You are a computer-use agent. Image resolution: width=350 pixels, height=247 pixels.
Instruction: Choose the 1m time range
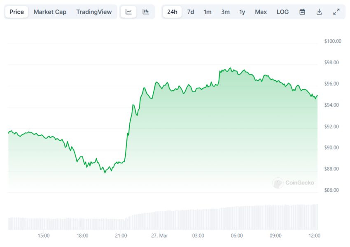pos(208,12)
